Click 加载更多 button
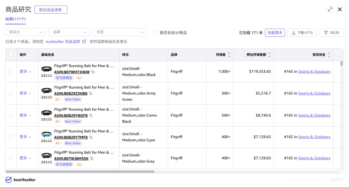The image size is (349, 187). (275, 32)
